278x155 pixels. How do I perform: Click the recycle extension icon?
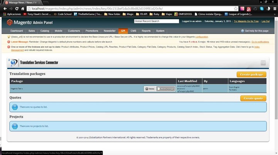(255, 8)
